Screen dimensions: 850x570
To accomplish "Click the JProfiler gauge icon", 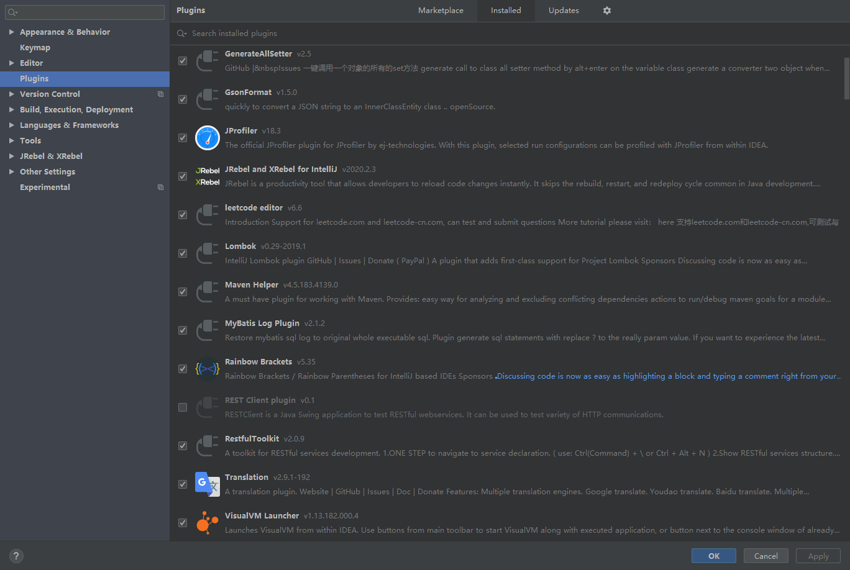I will tap(208, 138).
